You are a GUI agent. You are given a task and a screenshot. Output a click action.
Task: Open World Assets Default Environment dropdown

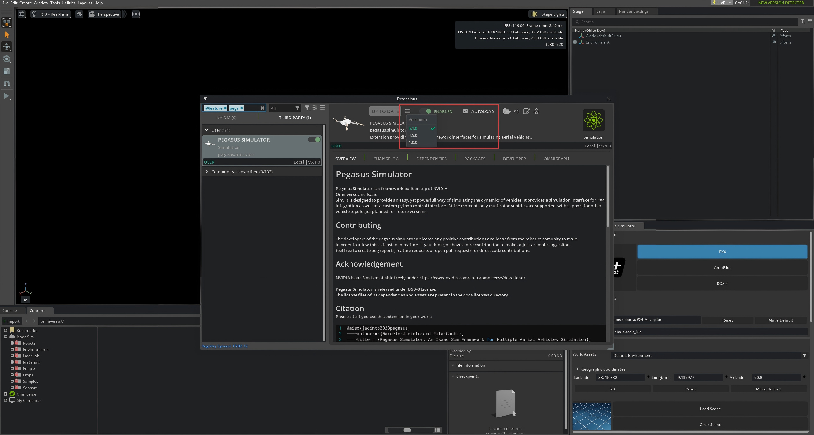point(709,355)
